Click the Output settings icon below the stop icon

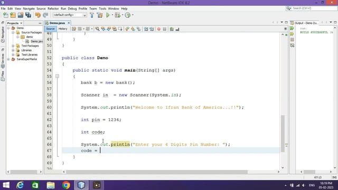(292, 45)
